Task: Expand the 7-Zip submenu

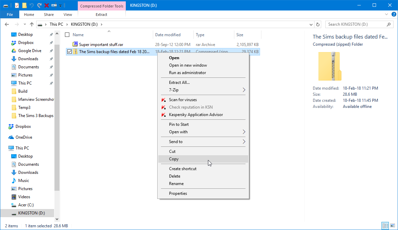Action: click(x=203, y=90)
